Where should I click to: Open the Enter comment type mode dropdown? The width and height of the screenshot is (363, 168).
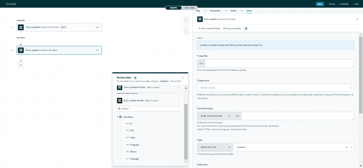[215, 116]
